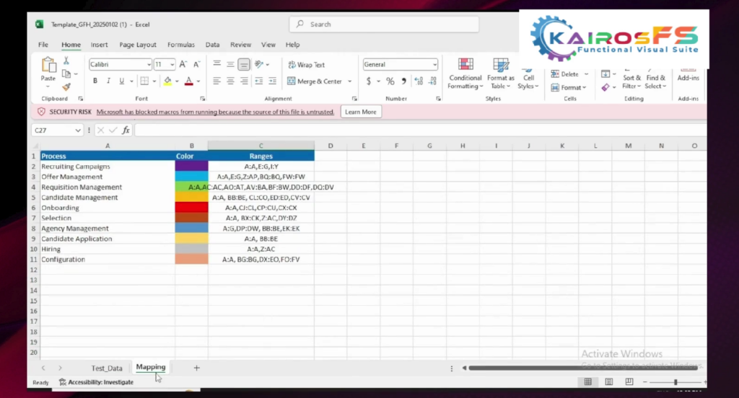Click the Increase Font Size icon

point(183,64)
